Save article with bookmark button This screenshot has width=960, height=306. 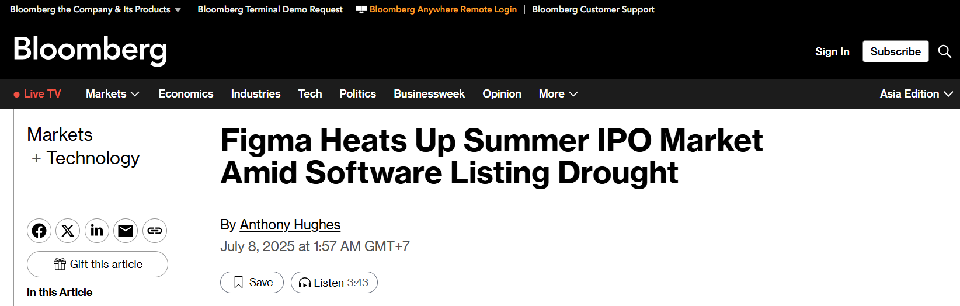(252, 283)
